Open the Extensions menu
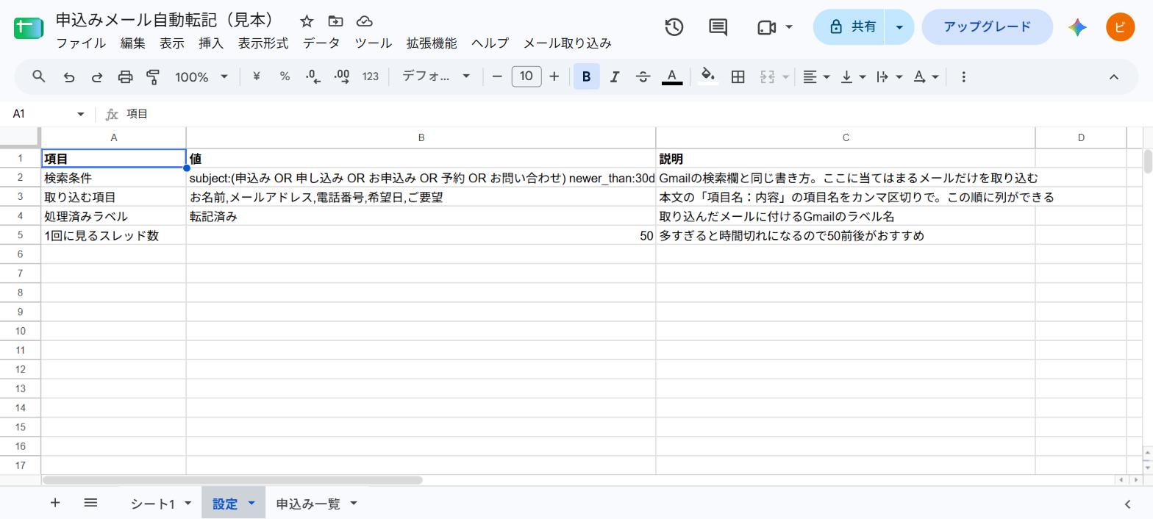 (x=432, y=43)
